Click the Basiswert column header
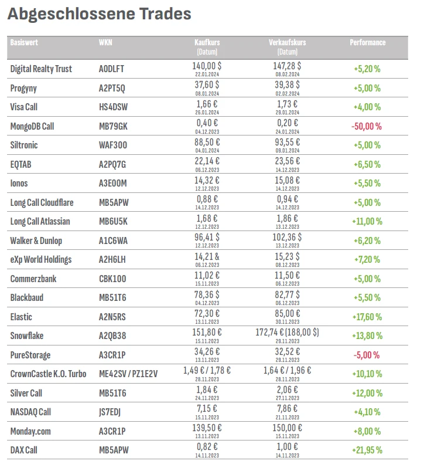Image resolution: width=424 pixels, height=471 pixels. coord(23,43)
